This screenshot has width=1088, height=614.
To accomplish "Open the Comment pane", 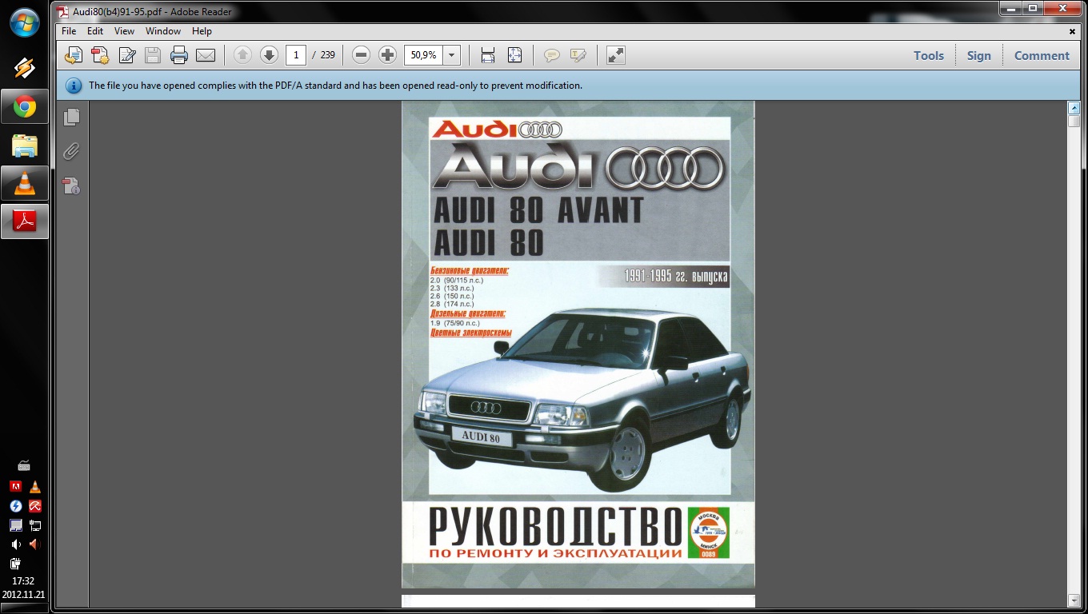I will [1042, 55].
